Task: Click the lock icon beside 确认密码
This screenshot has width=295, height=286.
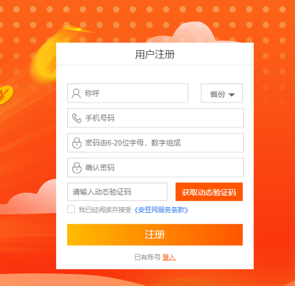Action: tap(77, 168)
